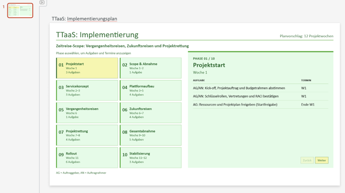Click the 'AUFGABE' column header

[x=199, y=80]
